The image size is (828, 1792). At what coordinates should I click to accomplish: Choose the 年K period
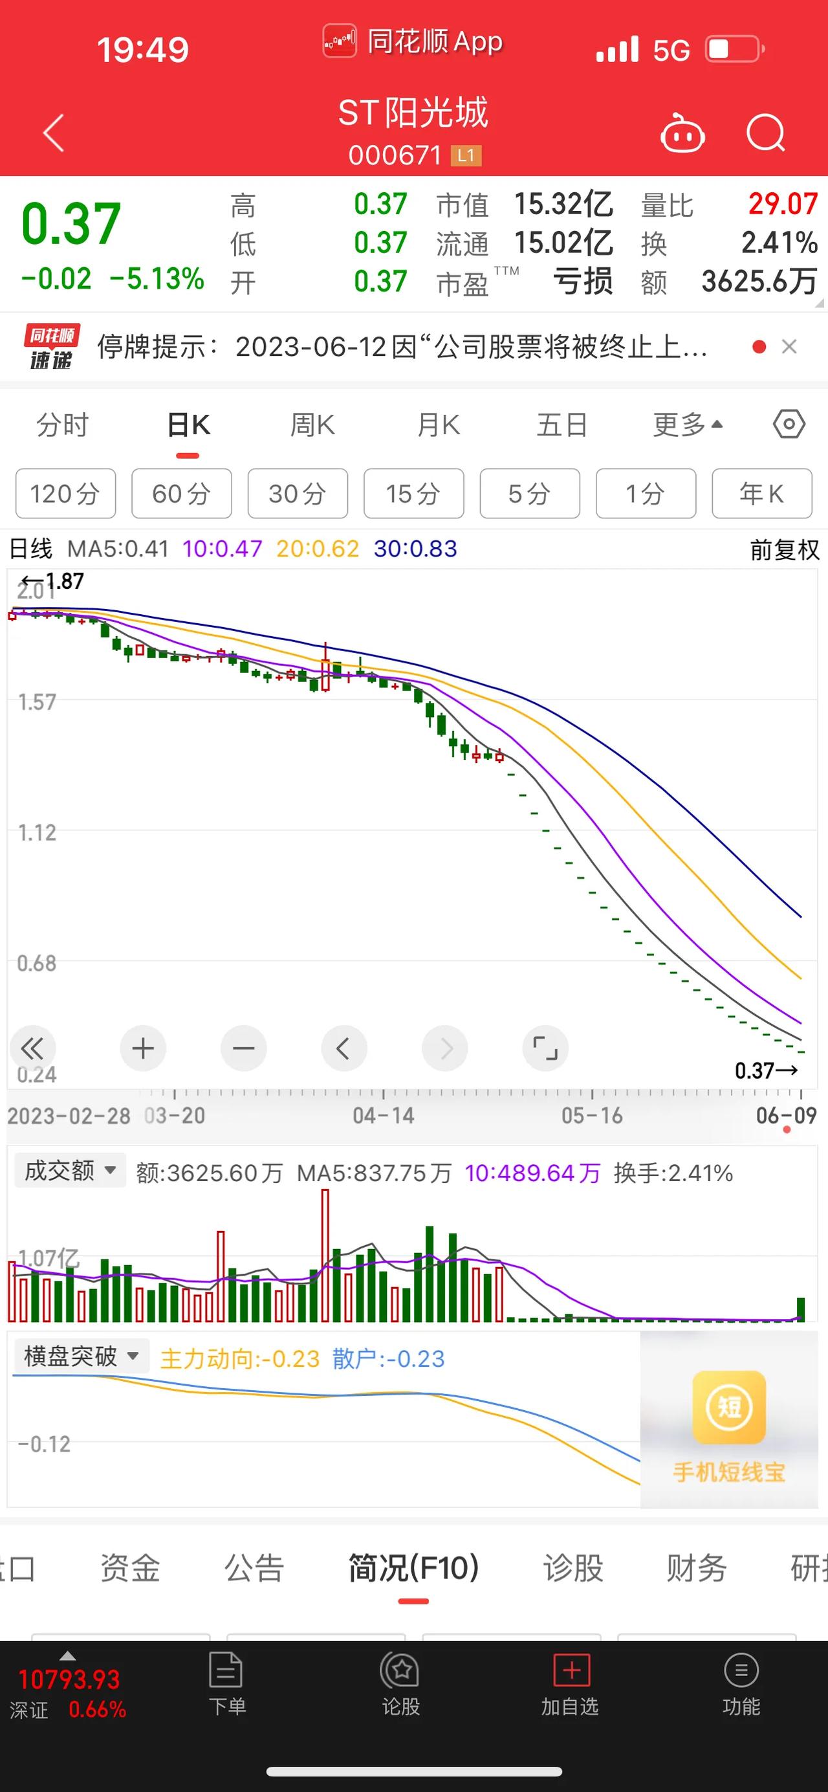pos(762,494)
